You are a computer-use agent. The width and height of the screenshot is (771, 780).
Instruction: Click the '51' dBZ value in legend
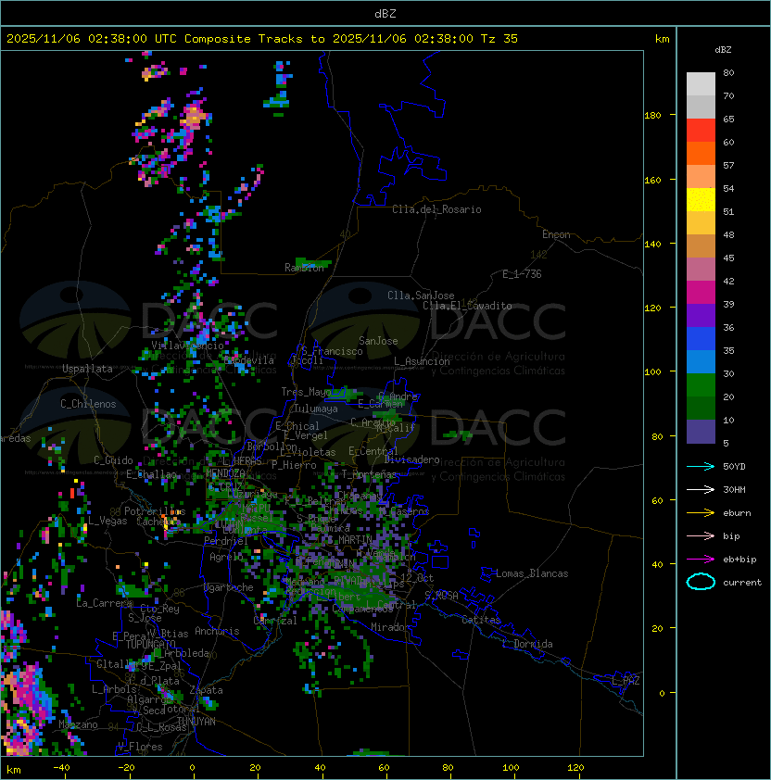pyautogui.click(x=728, y=212)
